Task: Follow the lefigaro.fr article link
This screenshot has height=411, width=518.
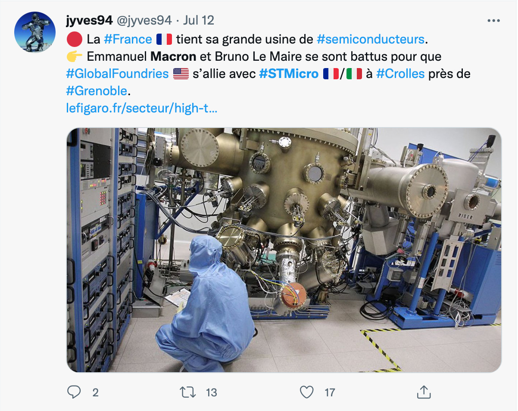Action: [x=142, y=108]
